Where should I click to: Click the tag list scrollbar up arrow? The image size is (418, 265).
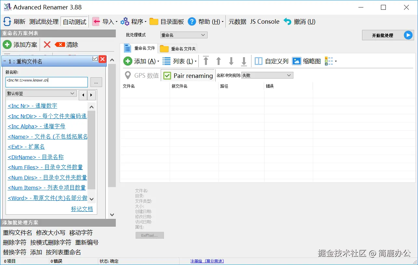pyautogui.click(x=91, y=107)
